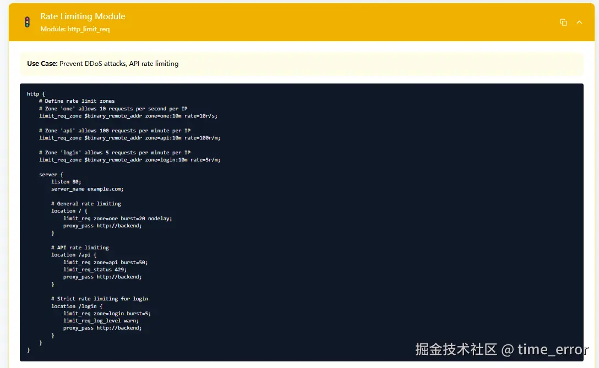
Task: Click the 'Module: http_limit_req' subtitle
Action: click(x=75, y=29)
